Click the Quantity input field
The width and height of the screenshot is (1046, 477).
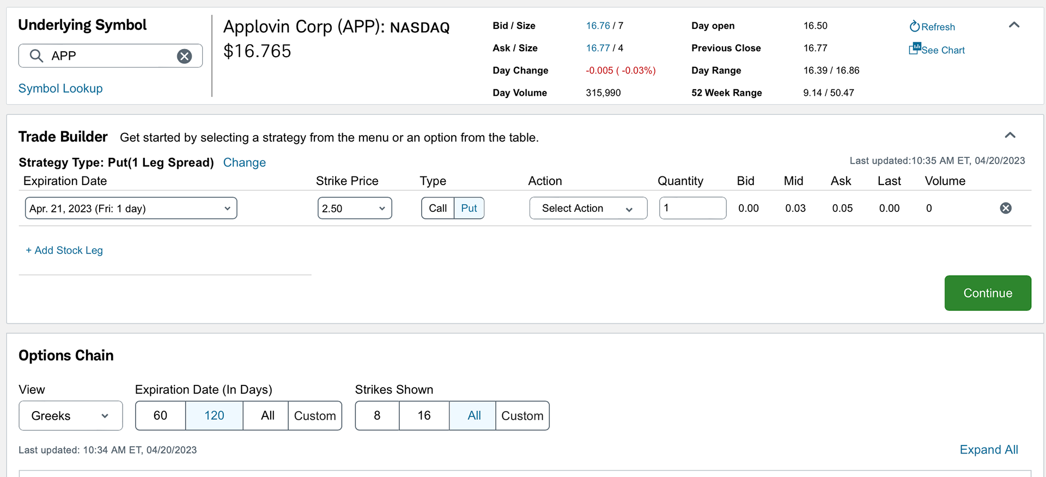pyautogui.click(x=692, y=208)
